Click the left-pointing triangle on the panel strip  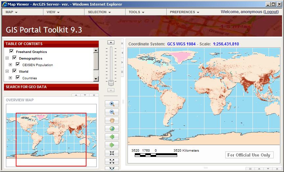122,53
